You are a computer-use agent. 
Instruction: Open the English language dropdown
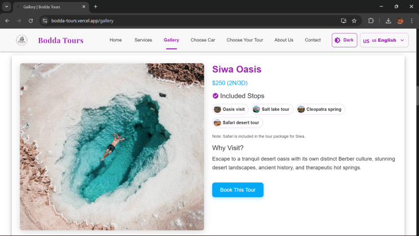[384, 40]
